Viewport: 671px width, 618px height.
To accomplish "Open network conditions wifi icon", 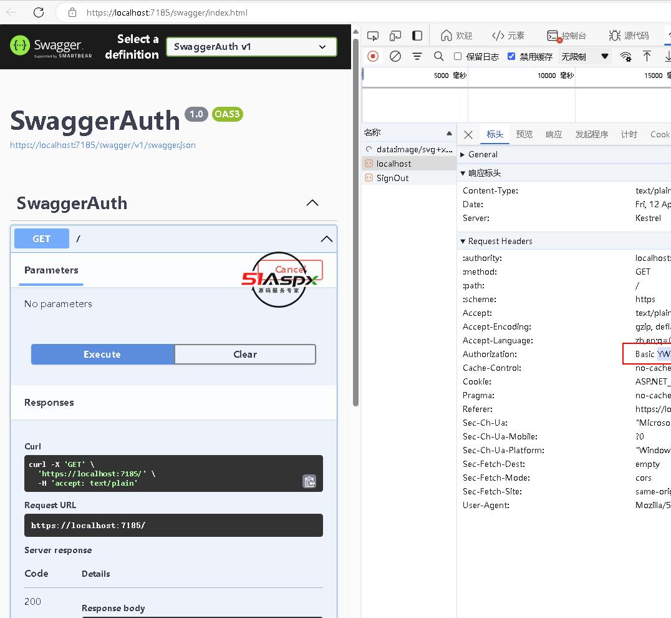I will point(625,56).
